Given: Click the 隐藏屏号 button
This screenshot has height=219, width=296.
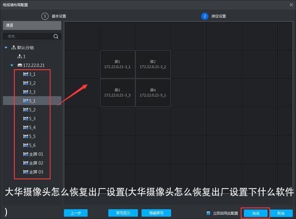Looking at the screenshot, I should tap(156, 213).
